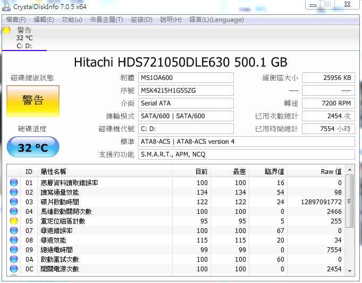Open the 語言(L)(Language) menu

tap(216, 20)
